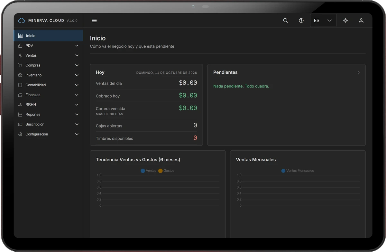Toggle the light theme sun icon
Screen dimensions: 386x252
click(345, 20)
